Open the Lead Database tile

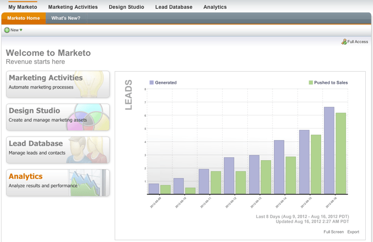(x=58, y=150)
